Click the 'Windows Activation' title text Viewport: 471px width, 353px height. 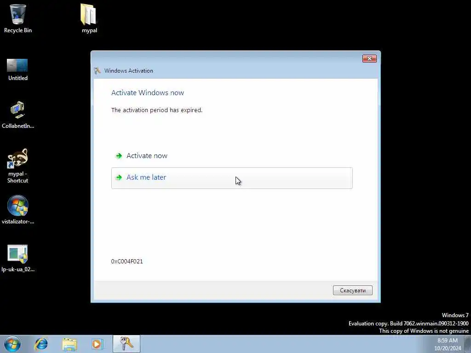pos(129,71)
